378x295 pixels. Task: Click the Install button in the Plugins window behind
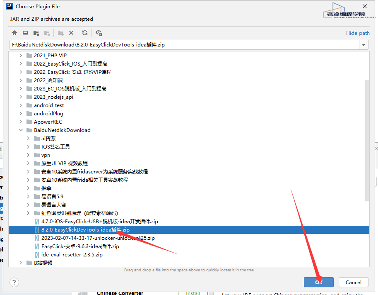[x=193, y=293]
